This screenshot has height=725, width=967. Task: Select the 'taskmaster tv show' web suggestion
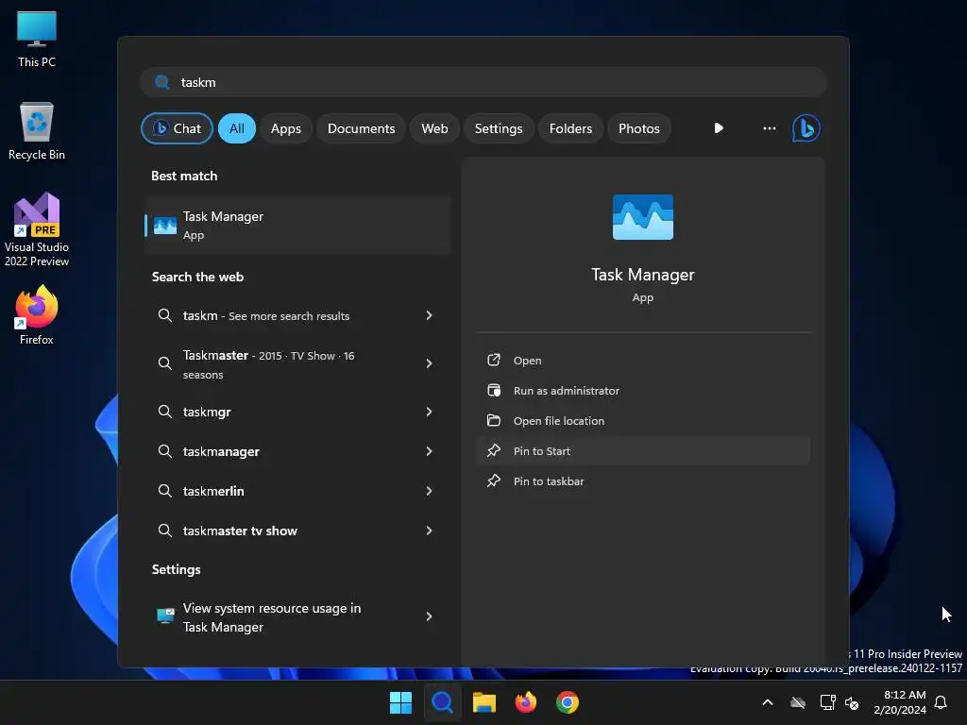297,531
